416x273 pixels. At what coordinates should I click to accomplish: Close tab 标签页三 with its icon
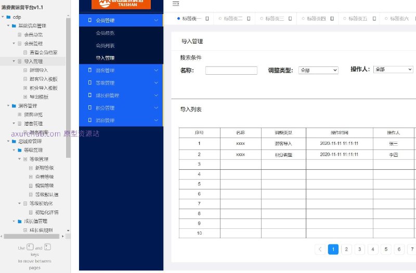290,19
